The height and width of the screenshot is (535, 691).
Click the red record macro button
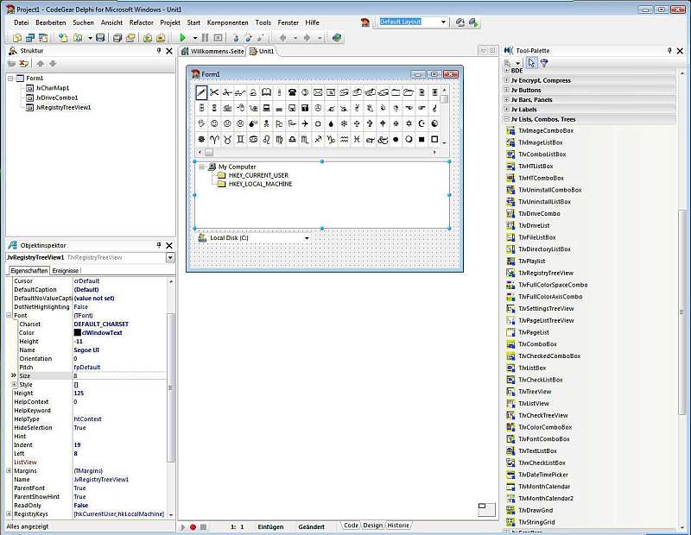193,526
